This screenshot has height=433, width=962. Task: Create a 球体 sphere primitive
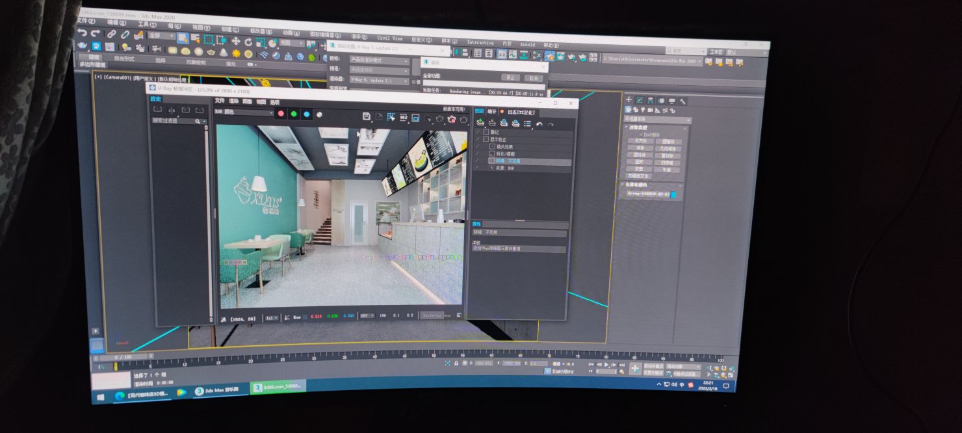click(x=640, y=148)
